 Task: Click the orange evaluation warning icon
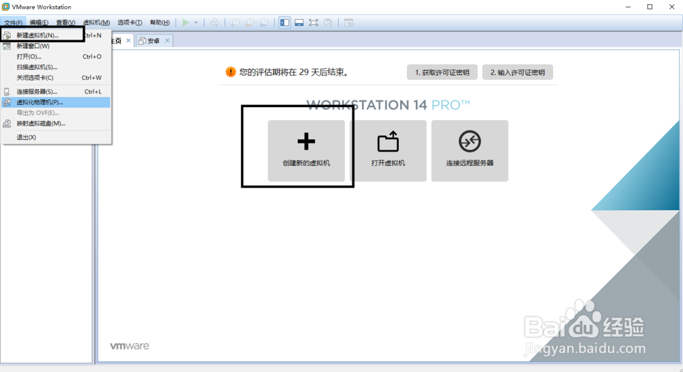click(230, 72)
